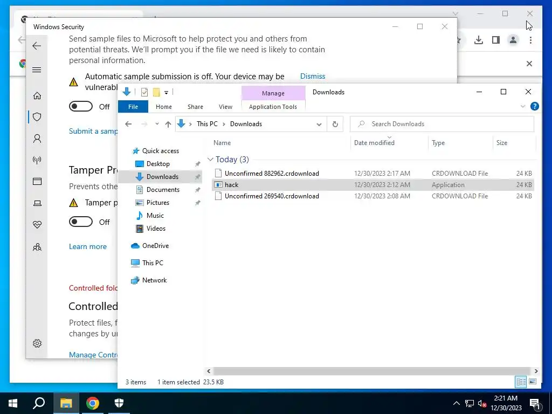552x414 pixels.
Task: Click Submit a sample link
Action: pyautogui.click(x=93, y=131)
